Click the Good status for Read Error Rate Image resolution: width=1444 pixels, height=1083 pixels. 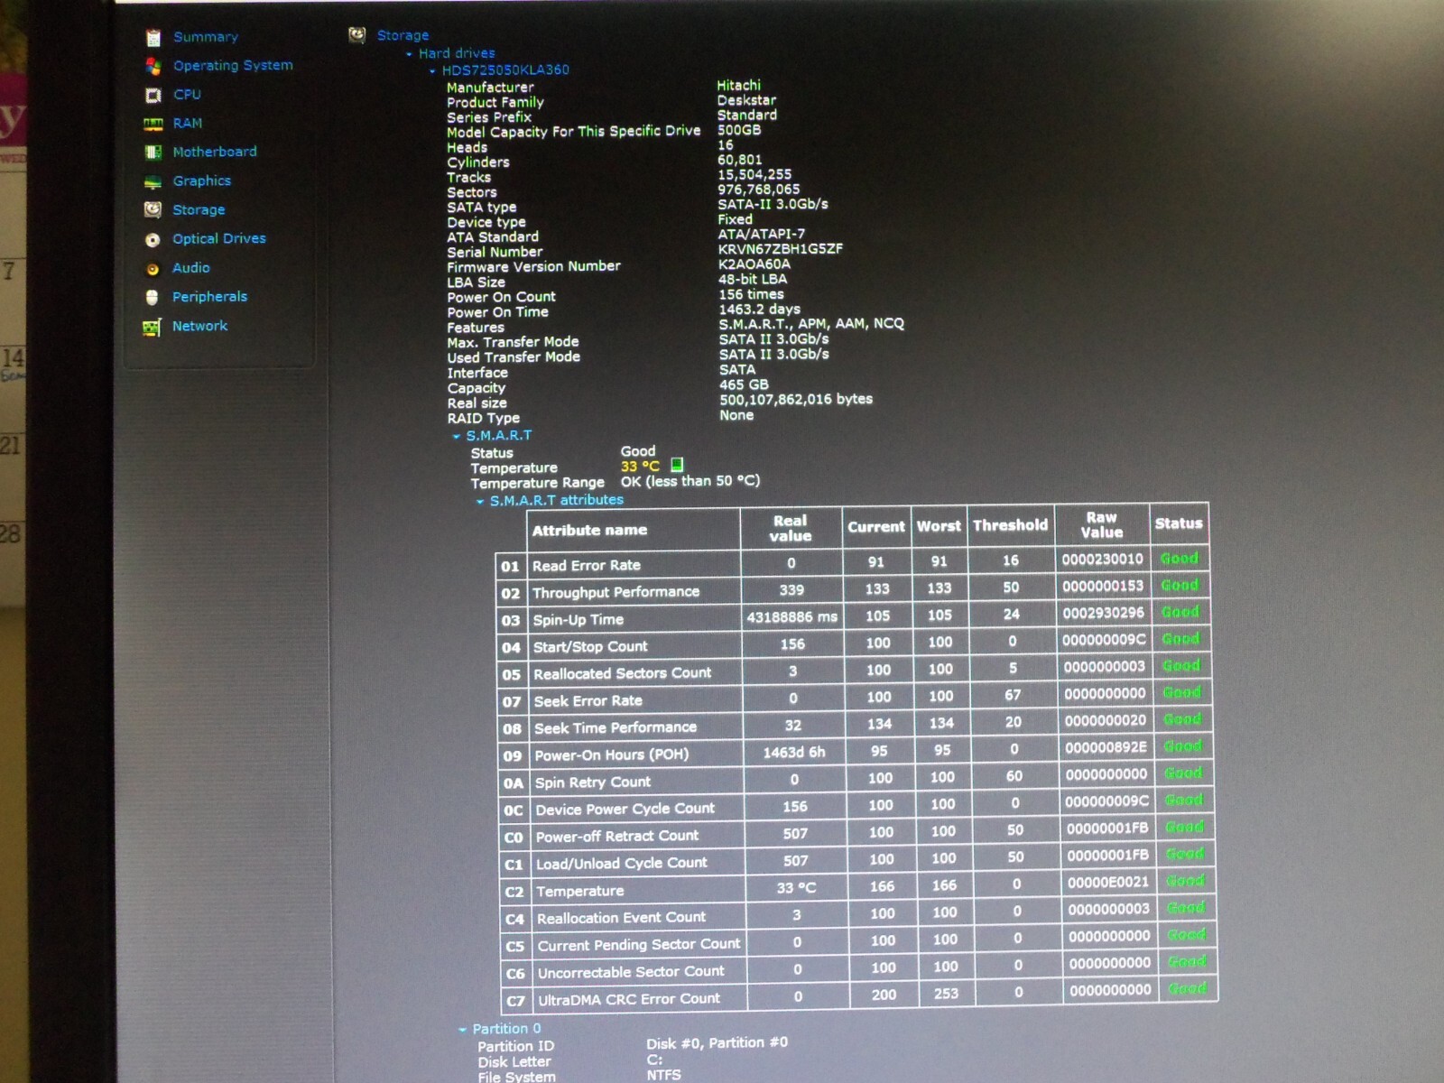[1180, 559]
